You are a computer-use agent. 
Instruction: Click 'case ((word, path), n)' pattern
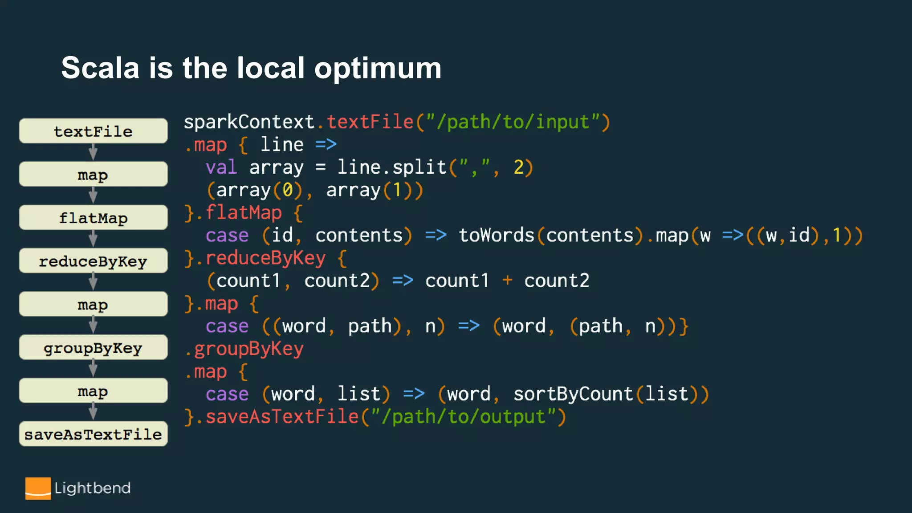(x=326, y=326)
